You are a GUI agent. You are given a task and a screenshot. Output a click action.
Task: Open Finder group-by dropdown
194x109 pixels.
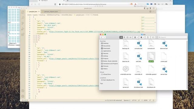136,37
